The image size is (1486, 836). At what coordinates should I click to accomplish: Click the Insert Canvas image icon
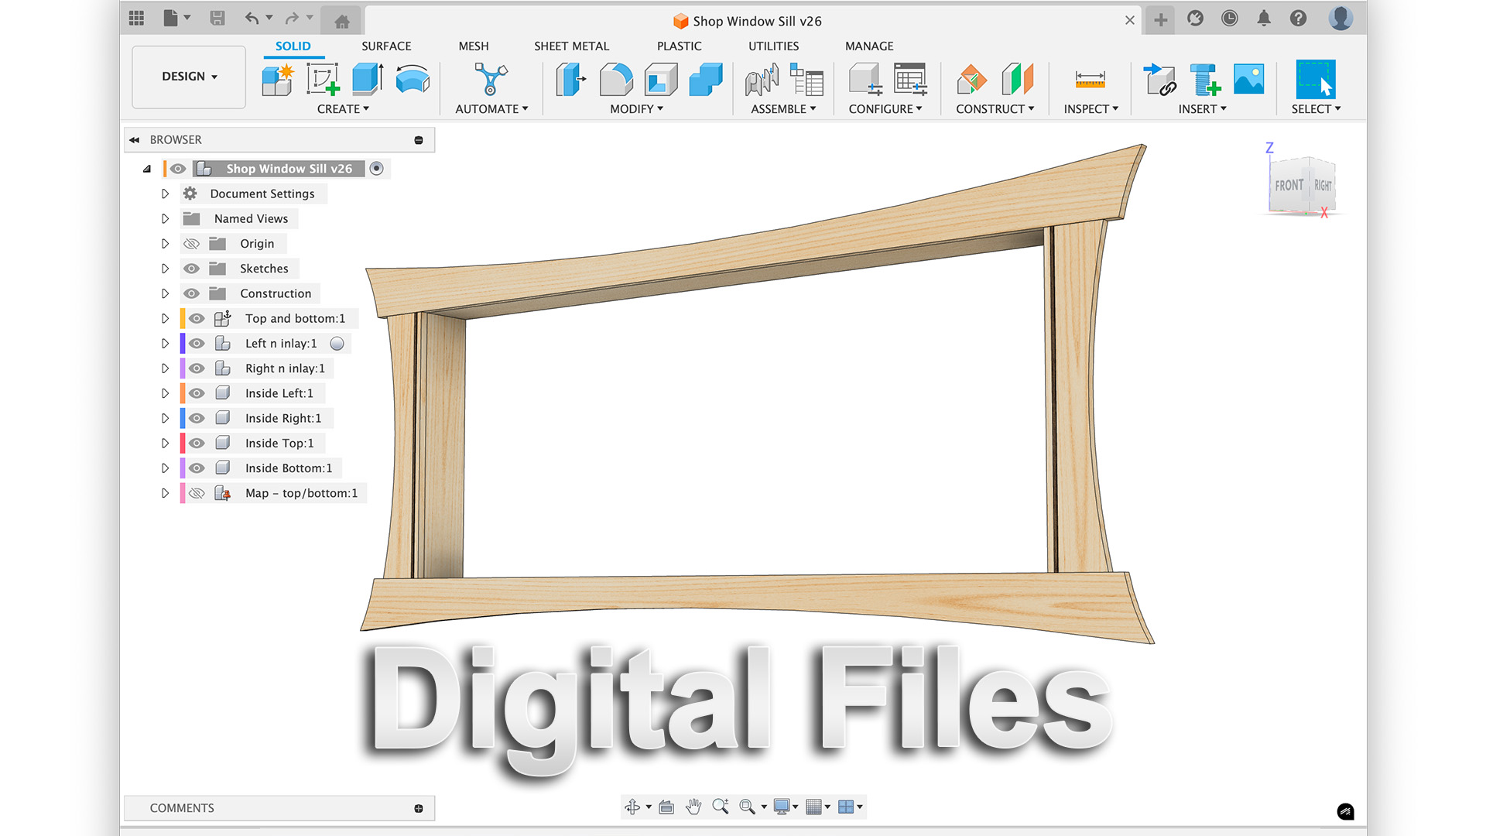[x=1248, y=80]
